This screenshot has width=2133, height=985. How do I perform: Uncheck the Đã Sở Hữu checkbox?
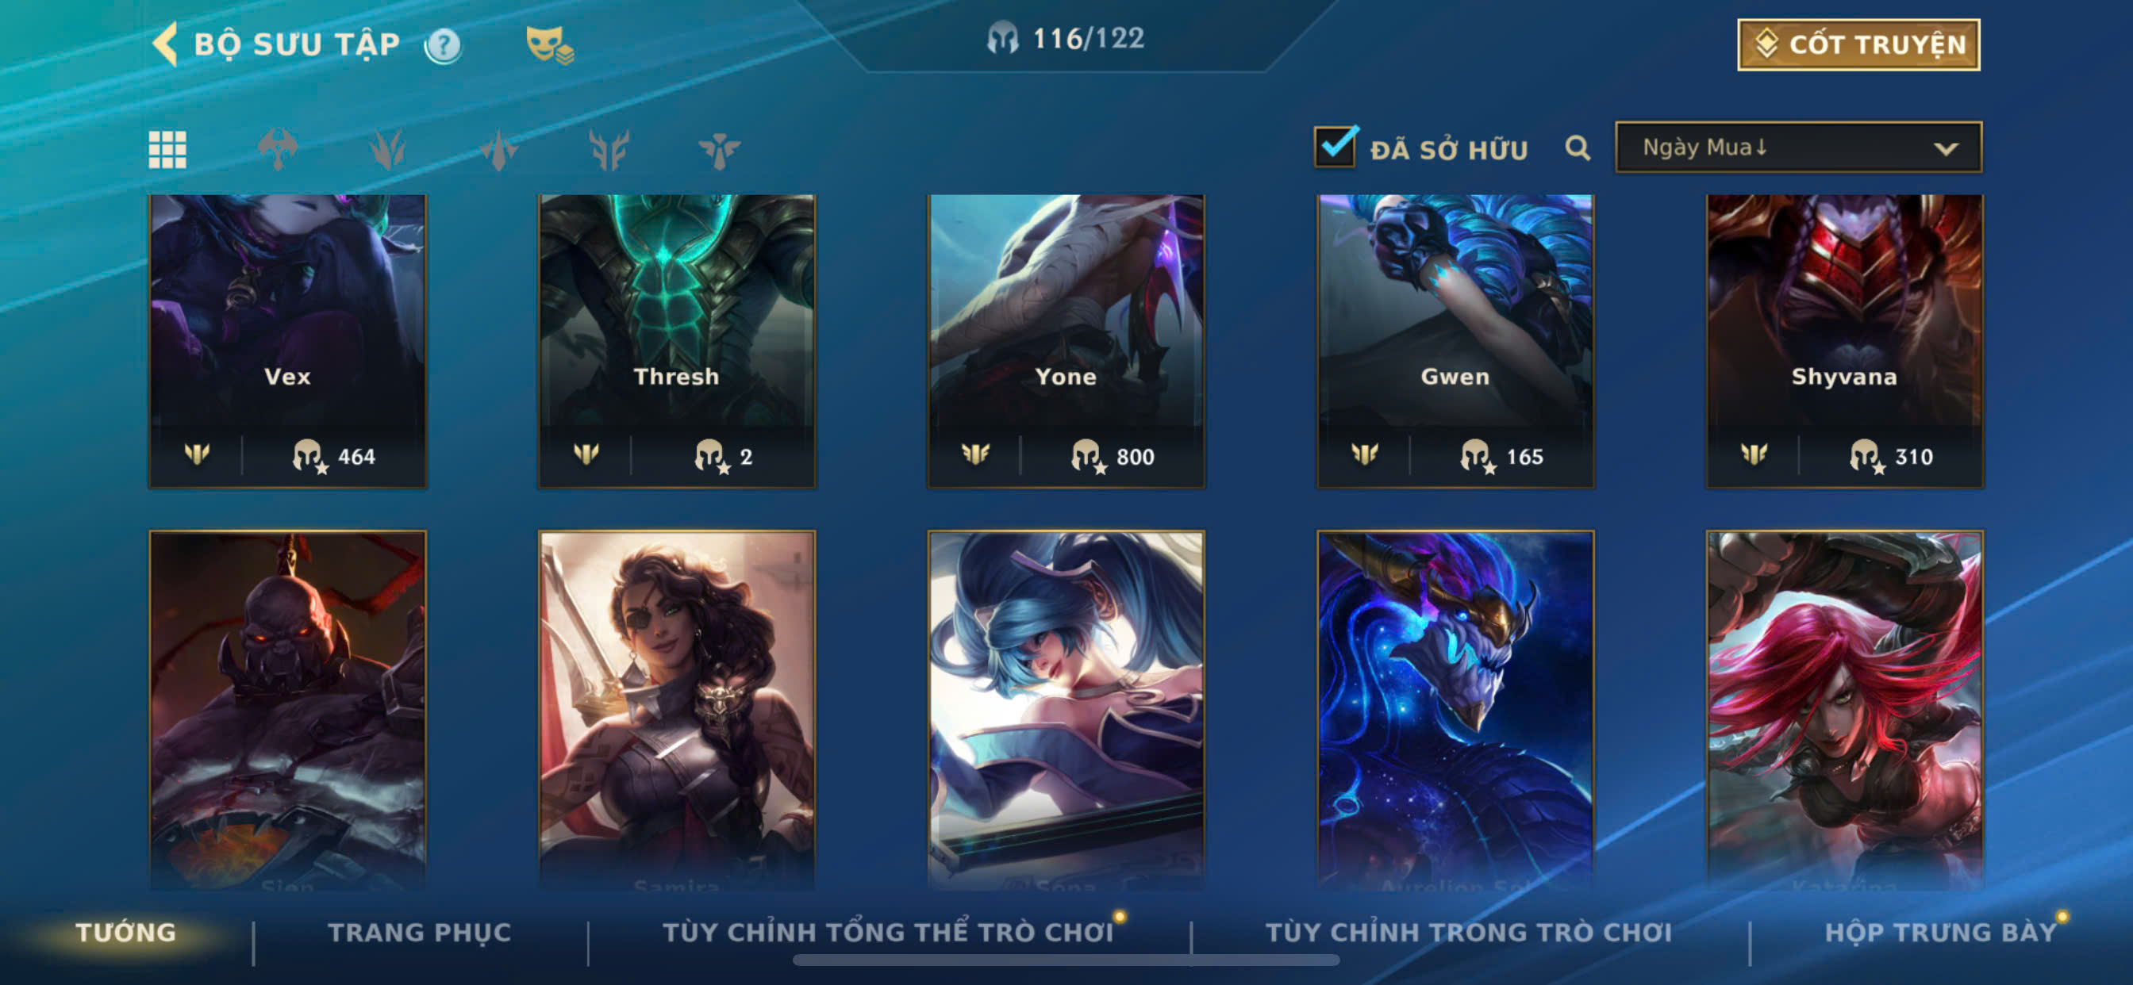[x=1335, y=148]
